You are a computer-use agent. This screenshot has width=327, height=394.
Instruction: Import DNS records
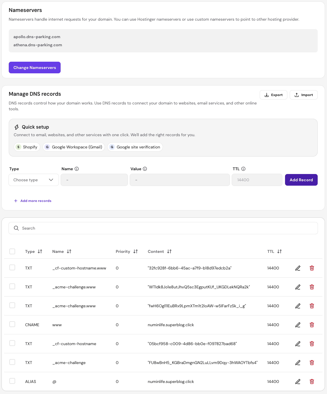point(304,95)
